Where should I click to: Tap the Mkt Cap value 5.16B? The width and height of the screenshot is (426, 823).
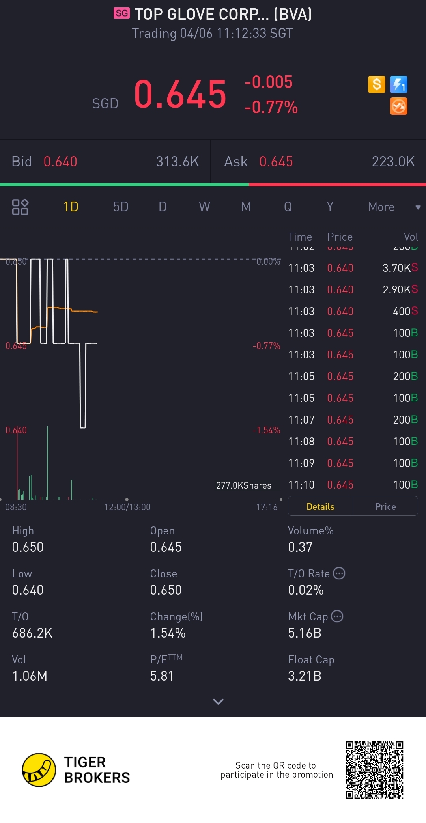305,633
